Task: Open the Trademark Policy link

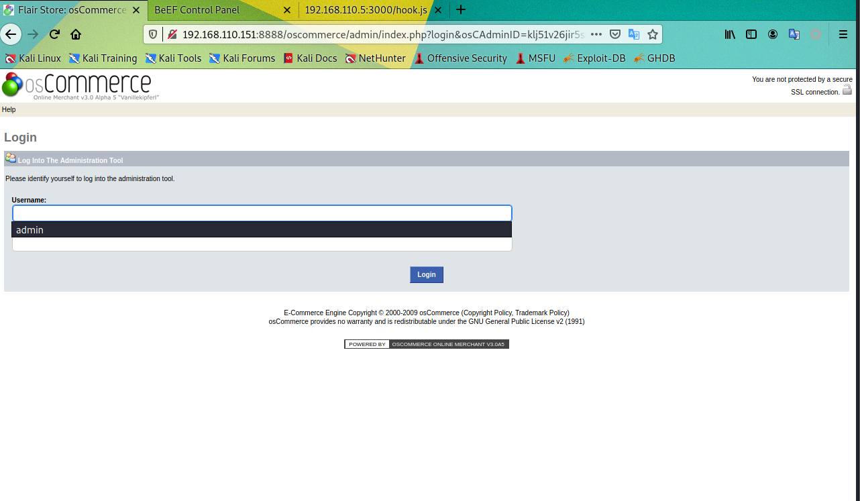Action: (541, 313)
